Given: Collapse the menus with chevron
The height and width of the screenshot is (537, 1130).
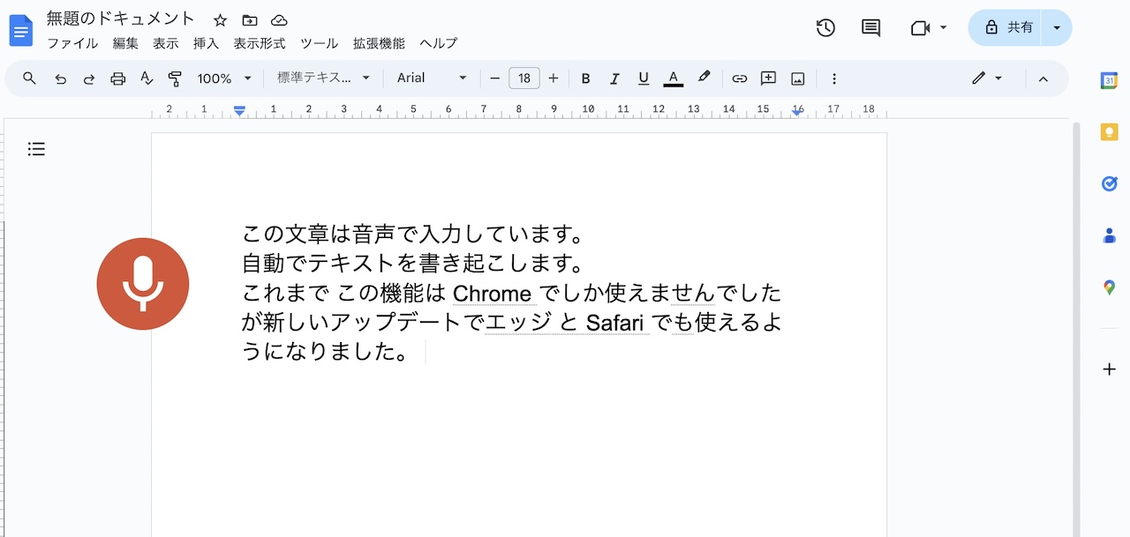Looking at the screenshot, I should click(1043, 78).
